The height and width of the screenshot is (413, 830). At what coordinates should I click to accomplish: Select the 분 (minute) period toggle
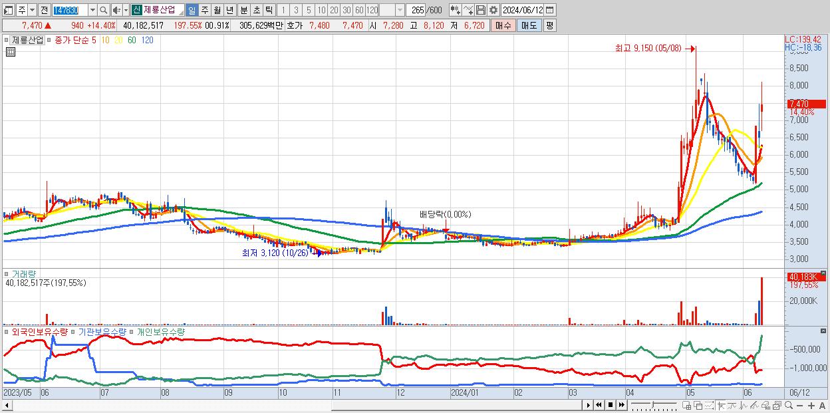click(x=243, y=10)
